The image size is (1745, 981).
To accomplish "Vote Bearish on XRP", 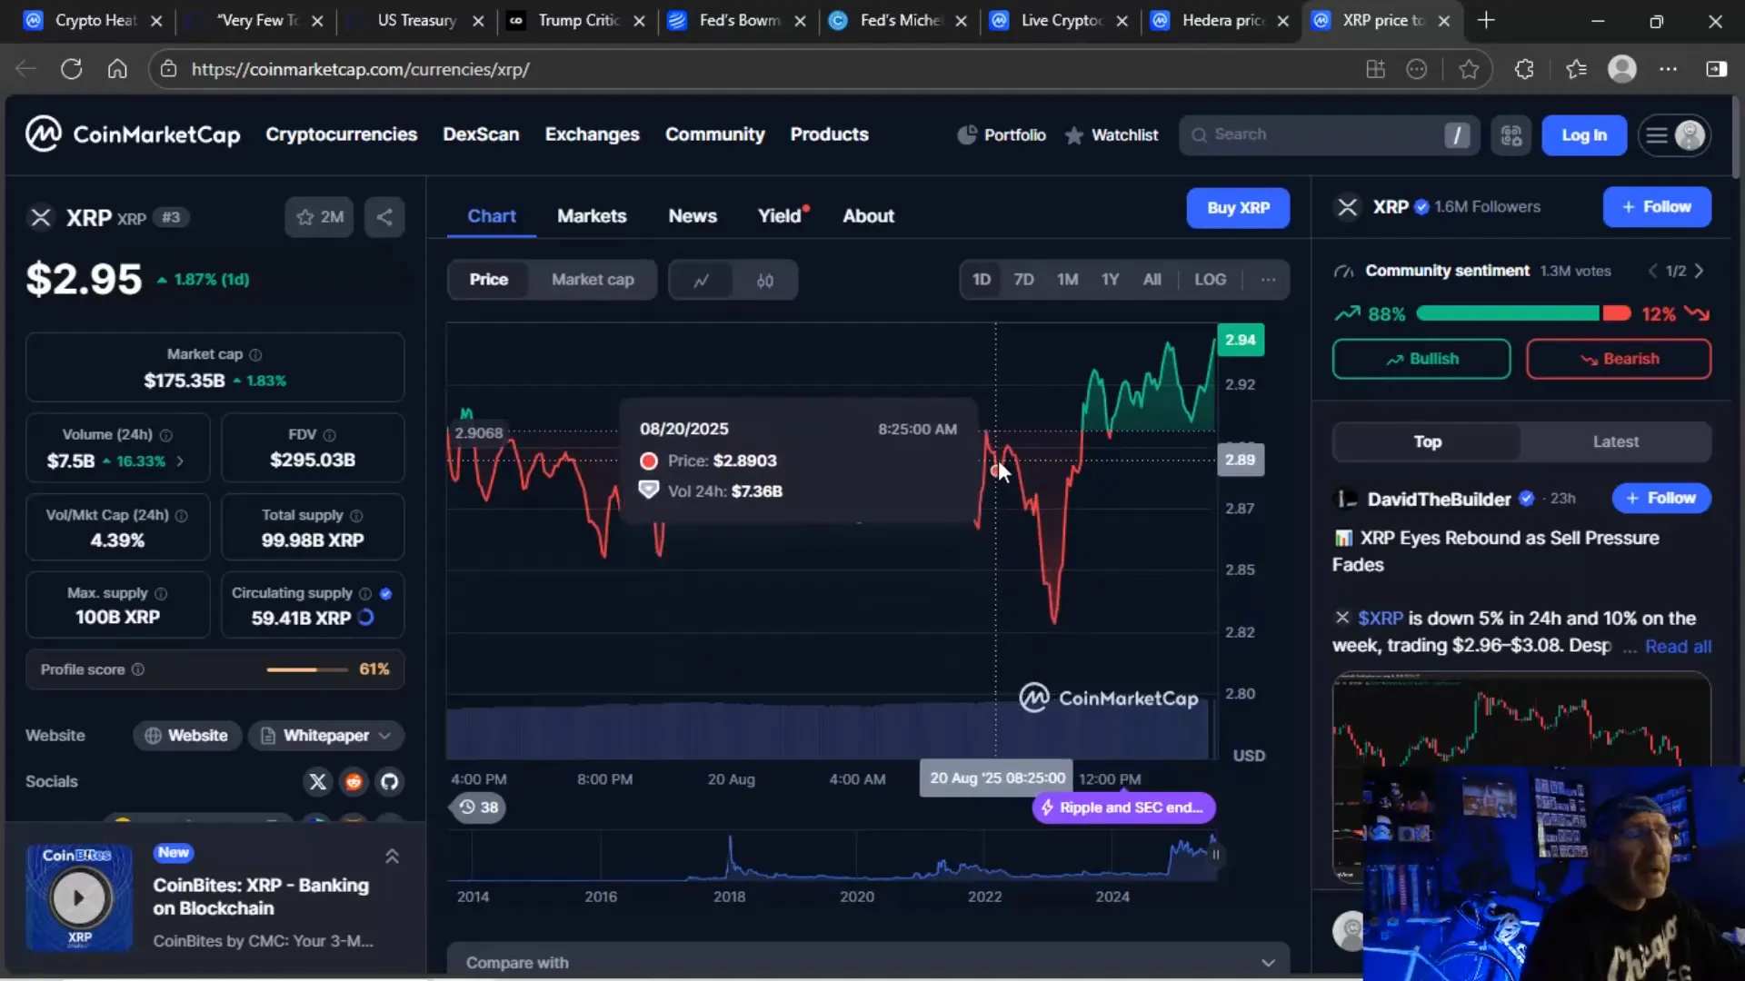I will 1618,359.
